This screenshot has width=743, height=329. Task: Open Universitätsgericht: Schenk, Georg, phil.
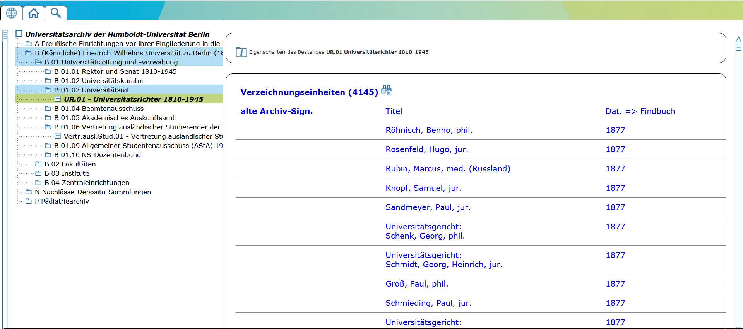click(425, 231)
